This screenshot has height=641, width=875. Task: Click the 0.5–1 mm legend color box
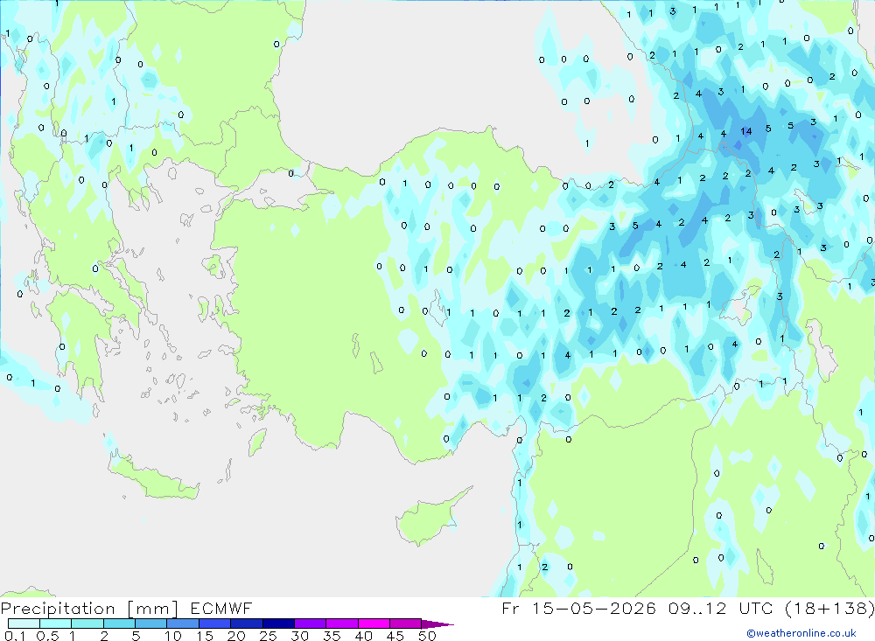point(56,624)
